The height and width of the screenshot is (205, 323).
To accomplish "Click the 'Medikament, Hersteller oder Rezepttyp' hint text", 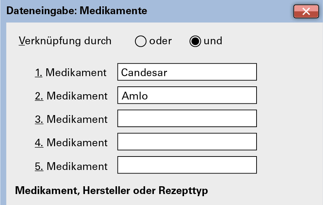I will click(x=111, y=191).
